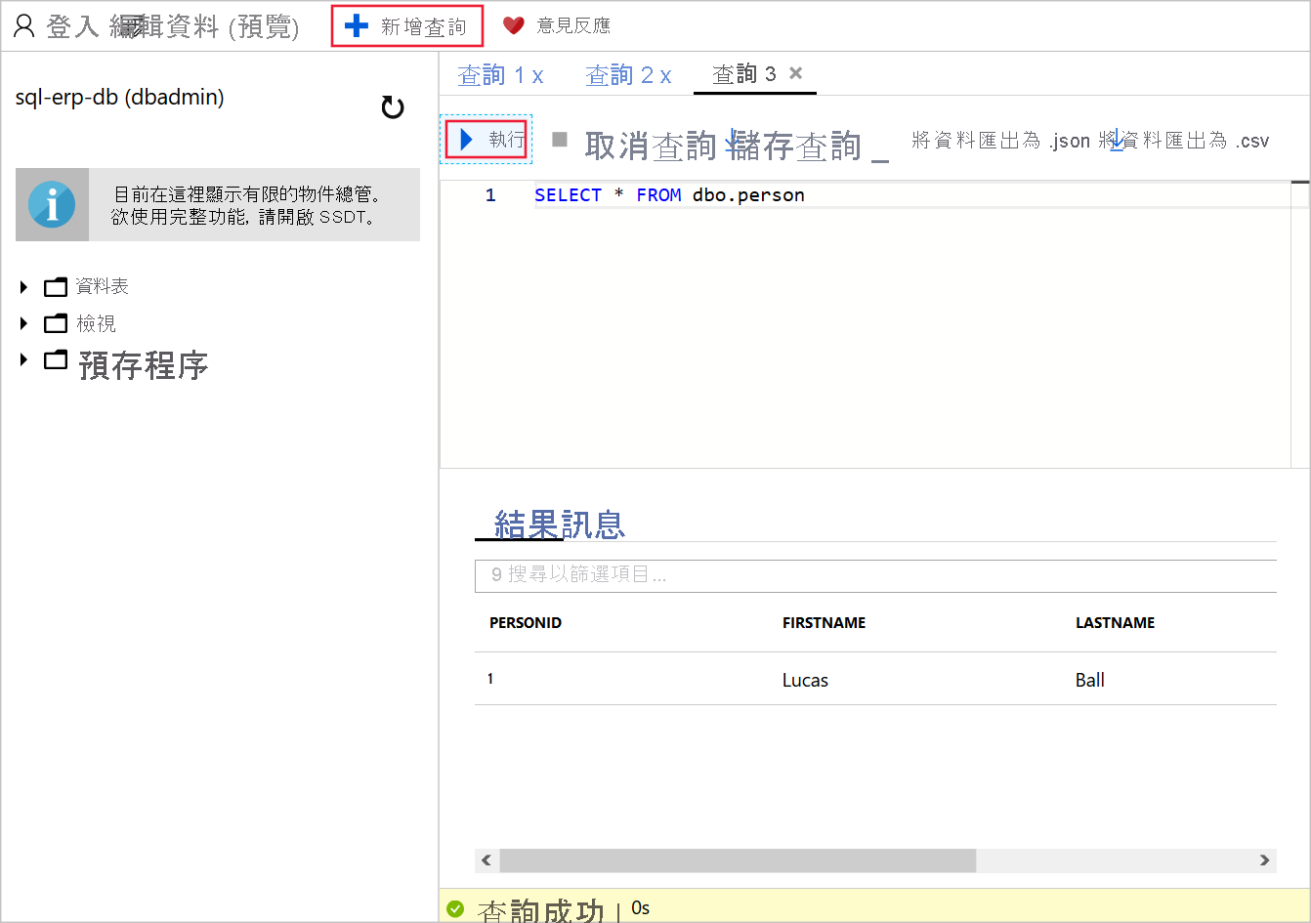The width and height of the screenshot is (1311, 923).
Task: Click the login person icon
Action: coord(24,26)
